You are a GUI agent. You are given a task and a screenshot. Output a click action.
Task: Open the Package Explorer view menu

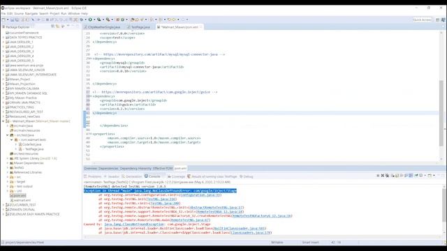(68, 26)
